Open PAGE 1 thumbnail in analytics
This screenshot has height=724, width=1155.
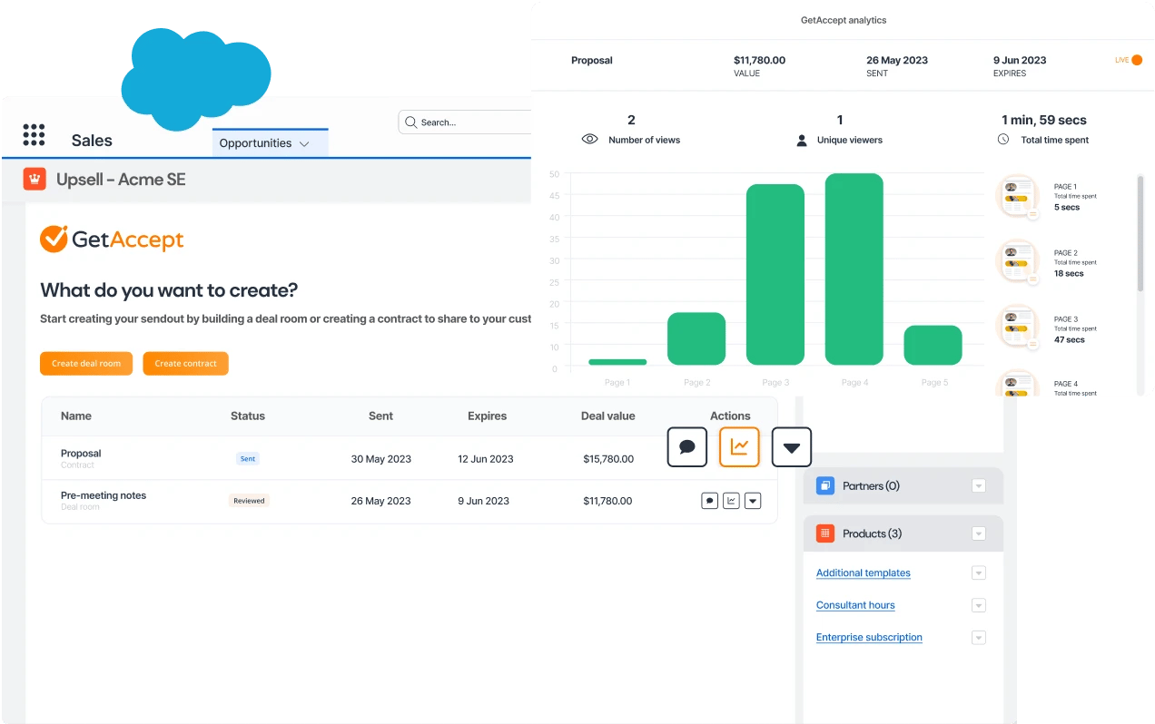click(1019, 197)
